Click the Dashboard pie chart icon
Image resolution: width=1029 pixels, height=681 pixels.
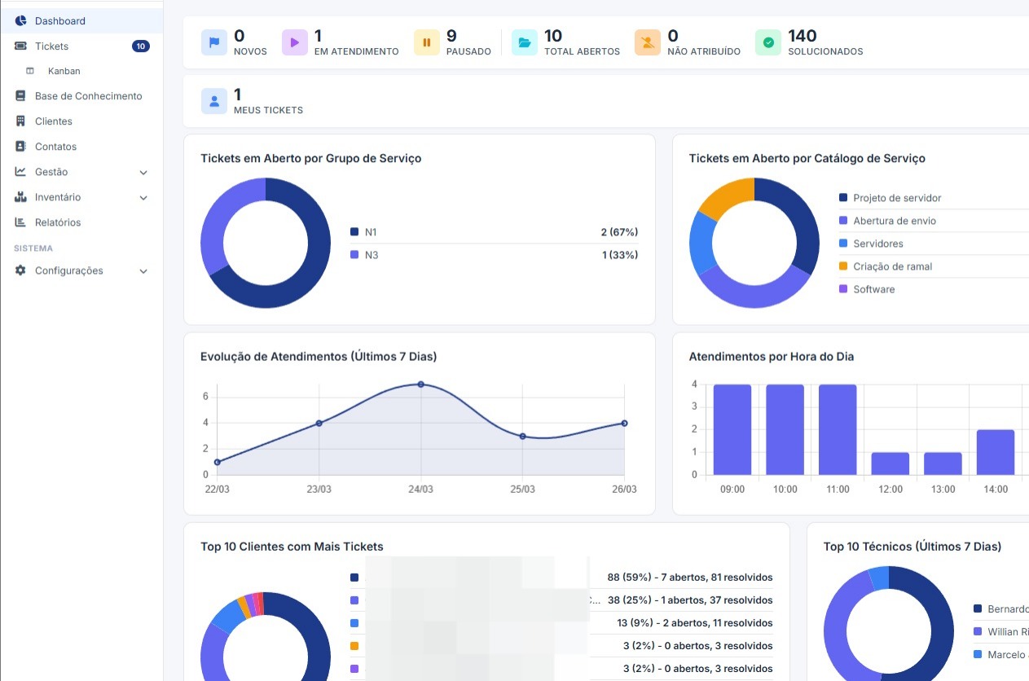(20, 20)
